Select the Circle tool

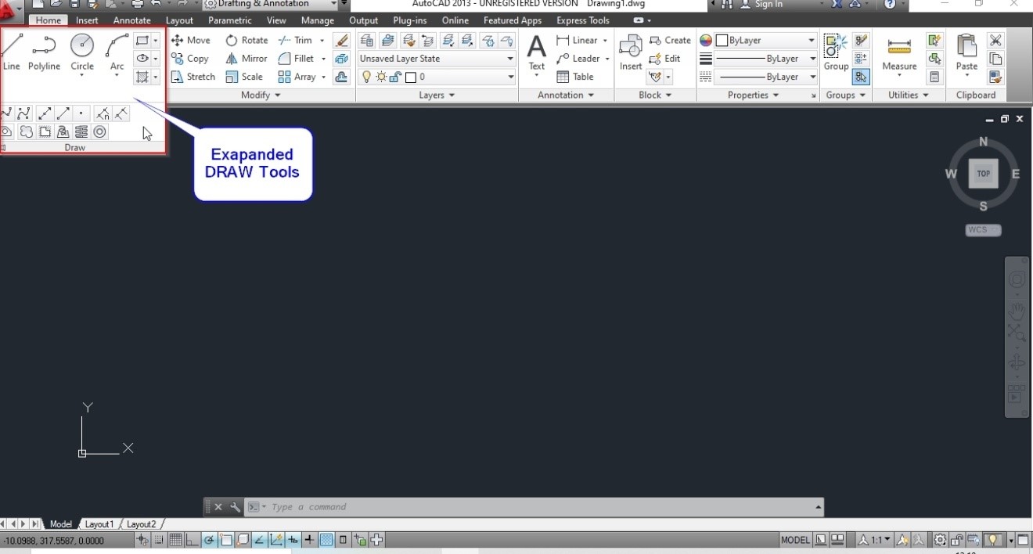tap(81, 49)
